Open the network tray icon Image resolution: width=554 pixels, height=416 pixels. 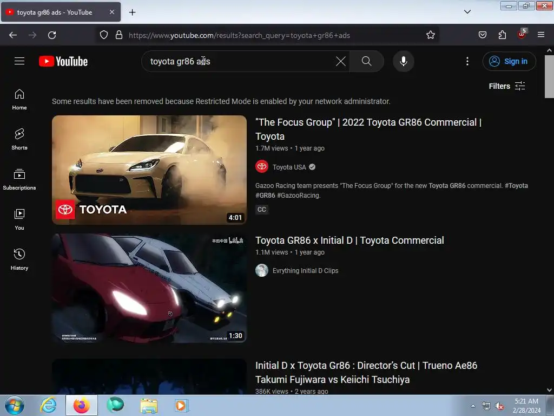point(486,406)
